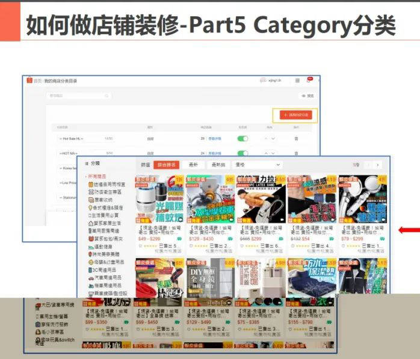Click the icon beside 3C周邊用品 category
Screen dimensions: 420x359
tap(90, 270)
